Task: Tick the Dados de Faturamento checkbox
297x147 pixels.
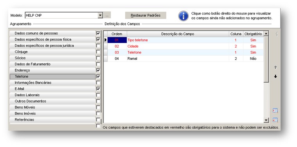Action: pos(98,64)
